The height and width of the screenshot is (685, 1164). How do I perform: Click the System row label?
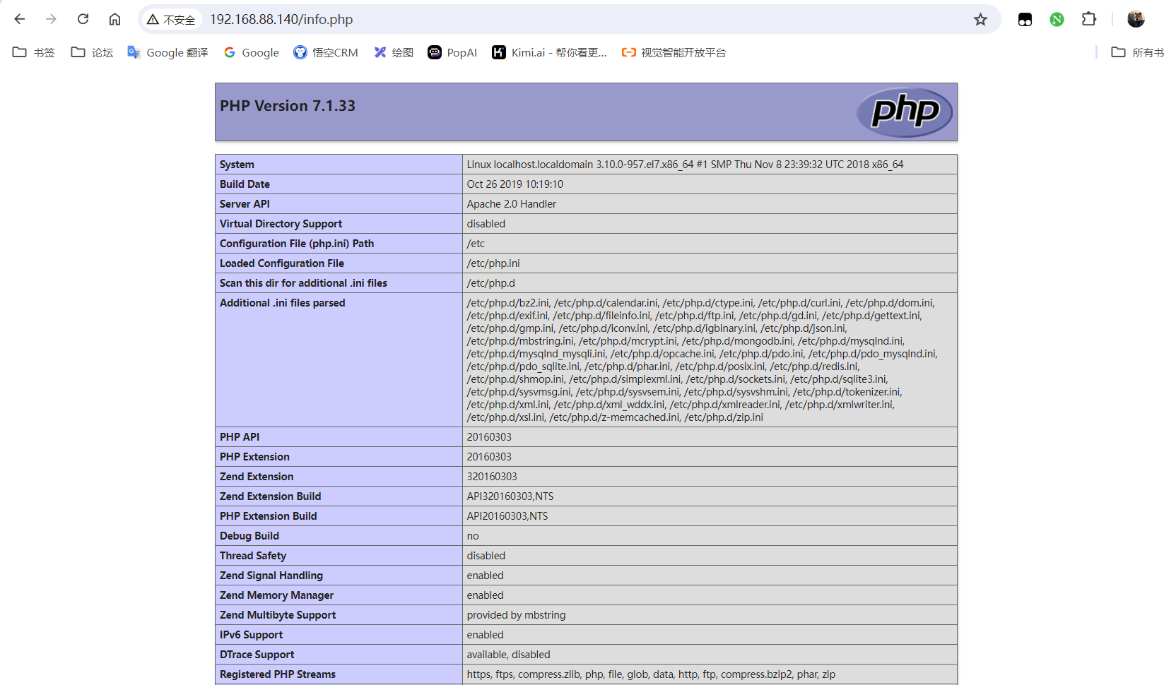click(237, 165)
